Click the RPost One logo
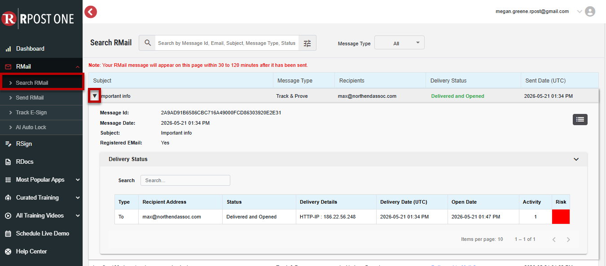The height and width of the screenshot is (266, 606). point(38,18)
